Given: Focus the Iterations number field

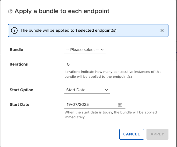Looking at the screenshot, I should coord(90,64).
